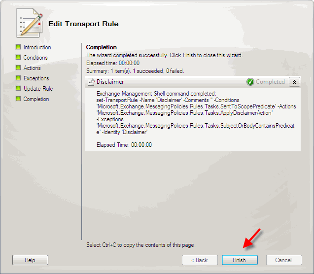Click the disabled Back button
This screenshot has height=274, width=314.
(x=200, y=260)
